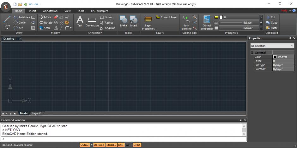Open the LISP examples tab
This screenshot has height=148, width=297.
tap(100, 11)
